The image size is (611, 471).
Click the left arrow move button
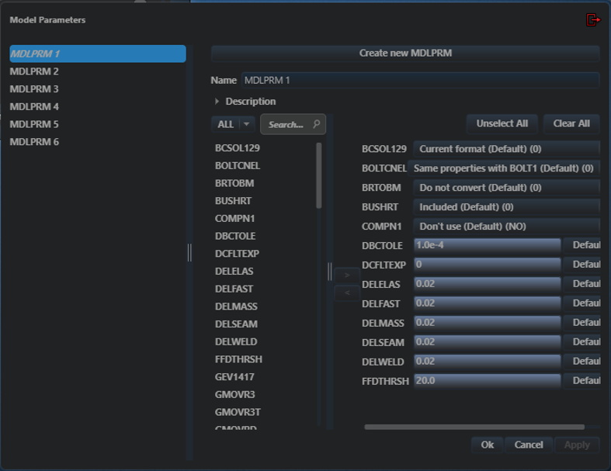point(347,293)
